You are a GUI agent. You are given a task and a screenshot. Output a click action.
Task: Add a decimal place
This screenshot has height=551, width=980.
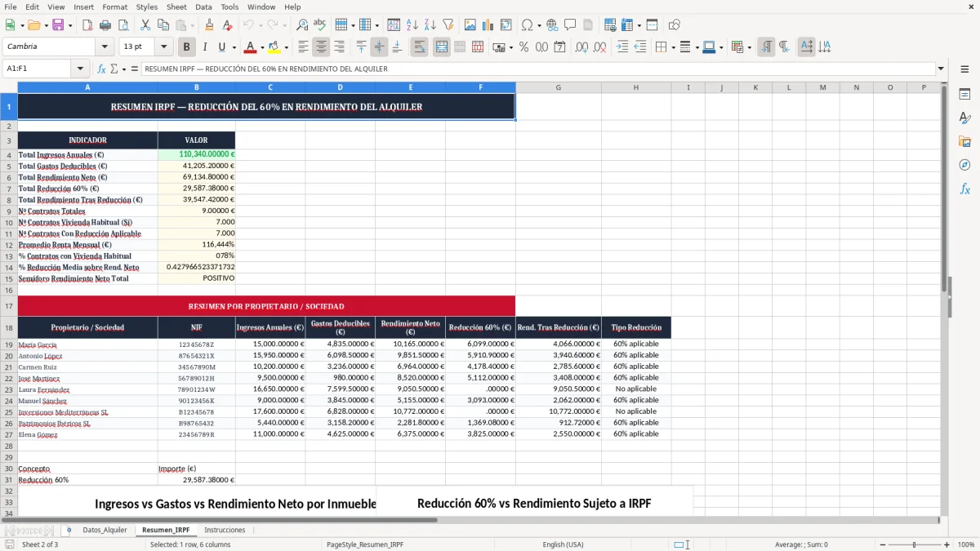point(581,47)
